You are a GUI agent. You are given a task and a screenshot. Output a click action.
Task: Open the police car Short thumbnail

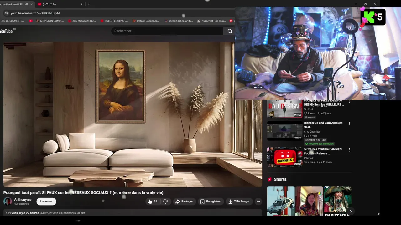point(281,201)
